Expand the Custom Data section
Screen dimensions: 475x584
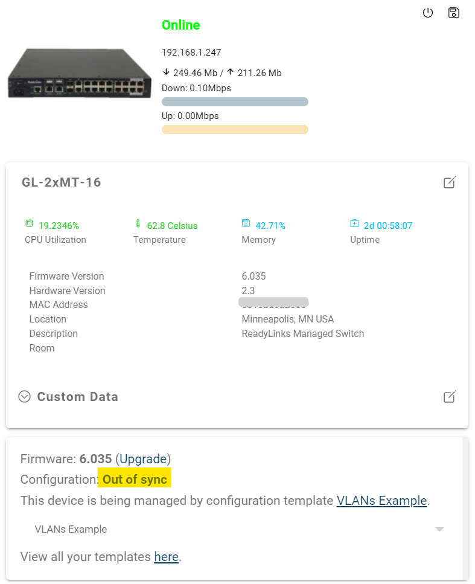(x=25, y=397)
